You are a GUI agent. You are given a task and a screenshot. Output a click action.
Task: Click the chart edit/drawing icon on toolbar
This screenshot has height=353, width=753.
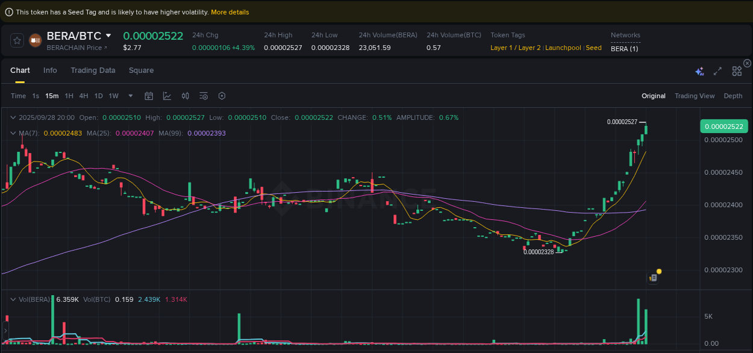tap(166, 96)
